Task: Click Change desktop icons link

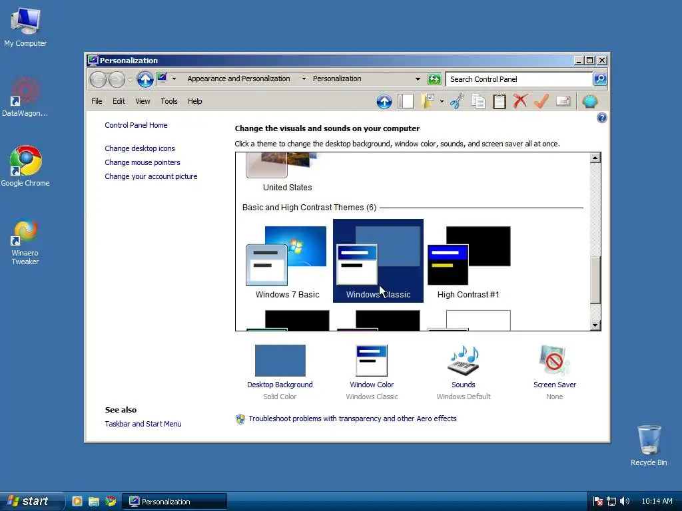Action: pyautogui.click(x=140, y=148)
